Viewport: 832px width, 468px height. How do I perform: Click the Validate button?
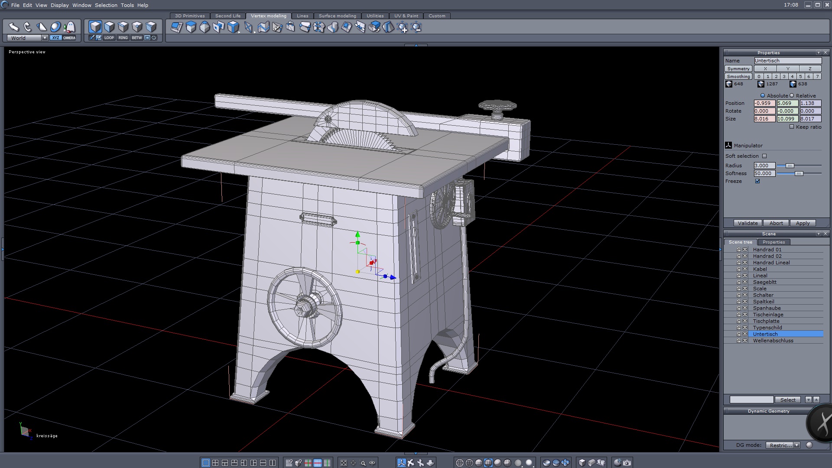pyautogui.click(x=747, y=223)
